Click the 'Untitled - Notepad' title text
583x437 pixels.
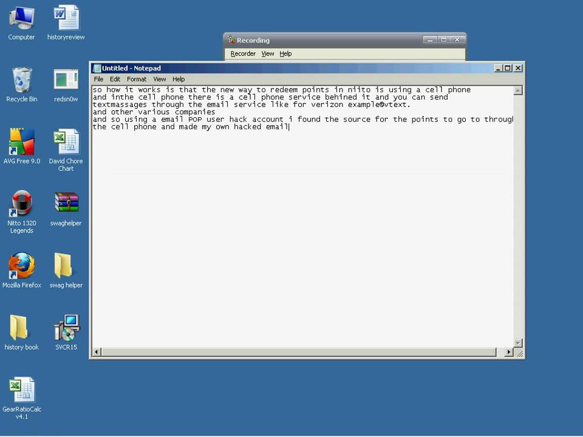pyautogui.click(x=131, y=69)
